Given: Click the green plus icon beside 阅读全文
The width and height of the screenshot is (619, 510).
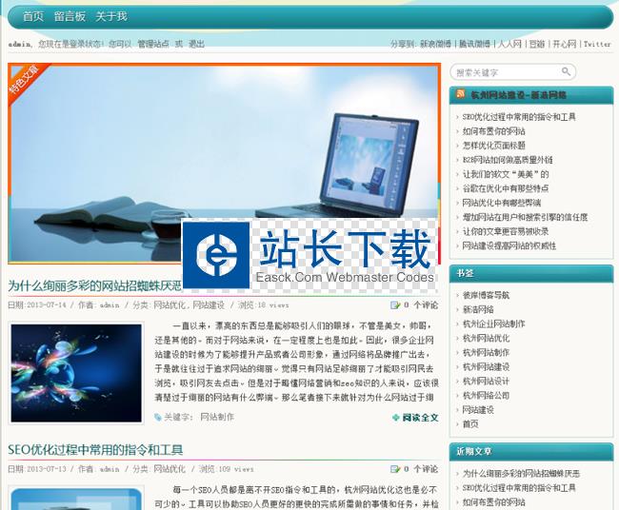Looking at the screenshot, I should coord(396,418).
